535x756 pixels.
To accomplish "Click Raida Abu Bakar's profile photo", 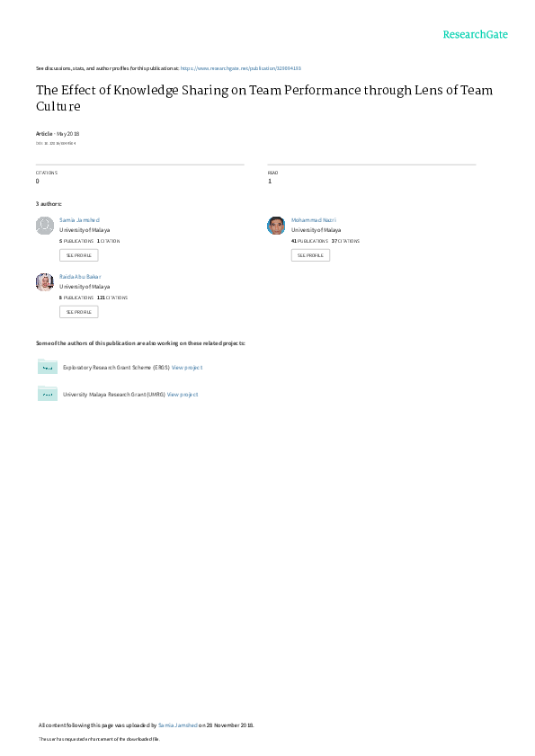I will (x=45, y=282).
